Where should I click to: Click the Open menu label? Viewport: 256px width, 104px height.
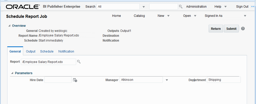pyautogui.click(x=187, y=16)
